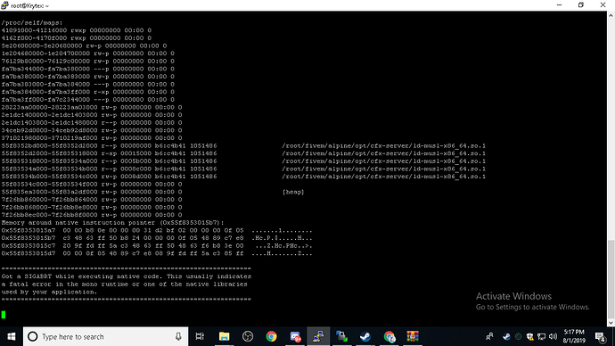
Task: Click the 0x55f8353015d7 hex dump row
Action: pyautogui.click(x=157, y=253)
